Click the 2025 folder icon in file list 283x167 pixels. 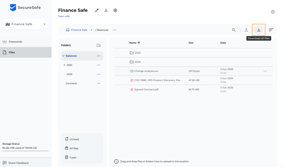[x=131, y=53]
